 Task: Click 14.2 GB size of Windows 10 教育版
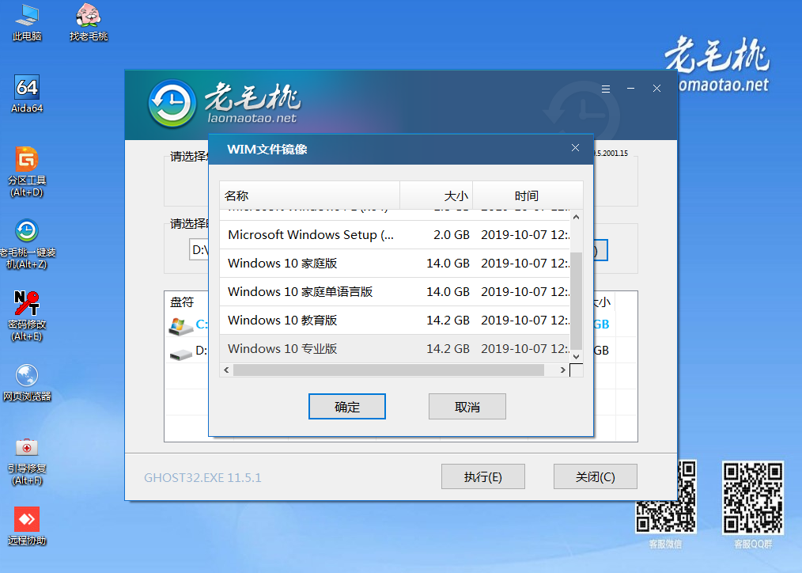[448, 321]
